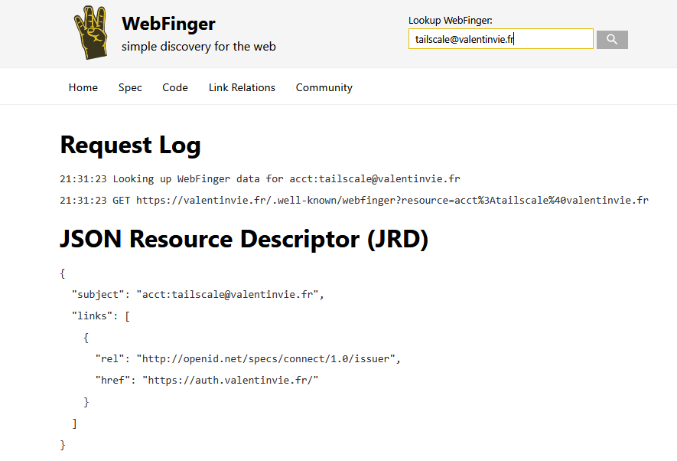Visit the Community page
The width and height of the screenshot is (677, 461).
324,88
